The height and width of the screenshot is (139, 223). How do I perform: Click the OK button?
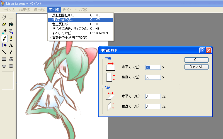(x=197, y=60)
